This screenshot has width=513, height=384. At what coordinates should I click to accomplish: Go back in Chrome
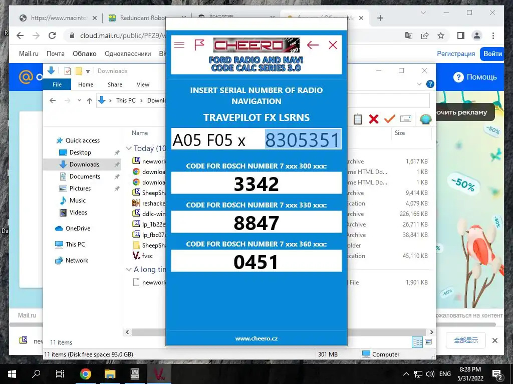click(20, 35)
